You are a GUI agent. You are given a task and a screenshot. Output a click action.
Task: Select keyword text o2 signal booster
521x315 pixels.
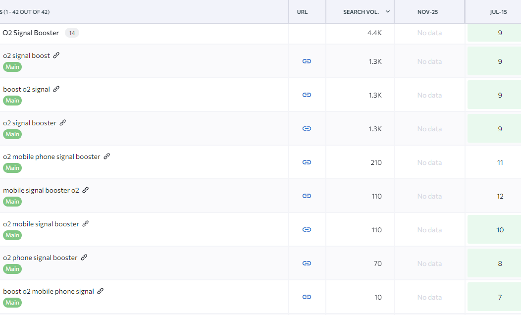click(x=30, y=123)
